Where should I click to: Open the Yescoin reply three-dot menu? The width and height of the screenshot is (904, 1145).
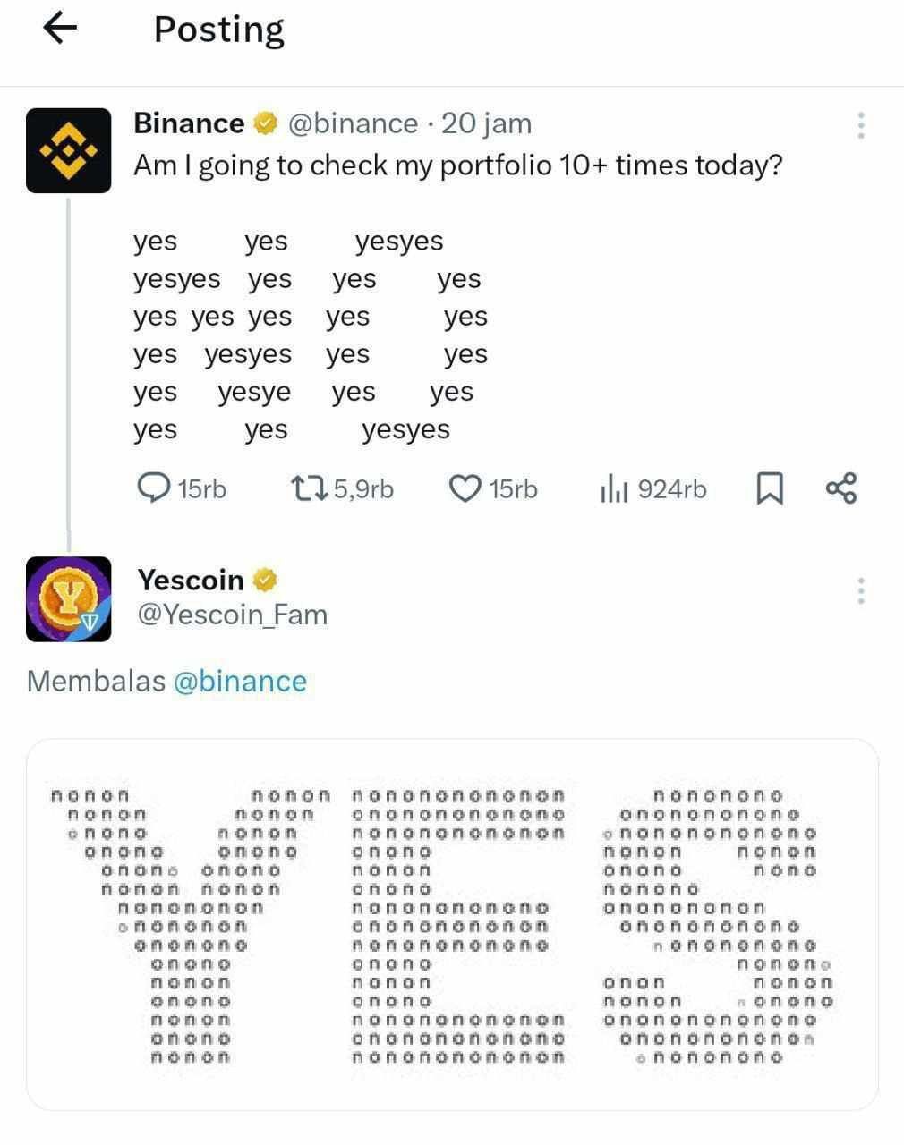[861, 590]
